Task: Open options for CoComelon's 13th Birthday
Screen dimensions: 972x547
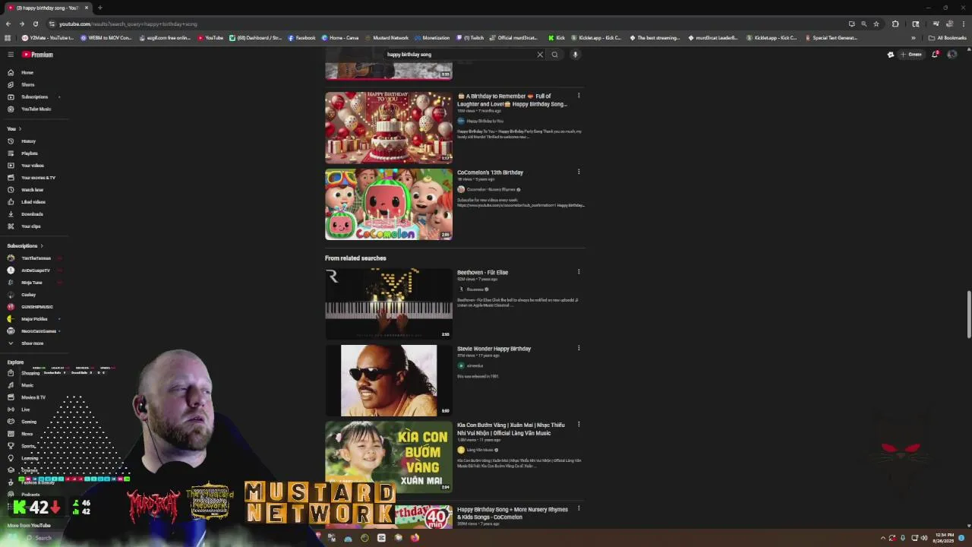Action: click(x=579, y=172)
